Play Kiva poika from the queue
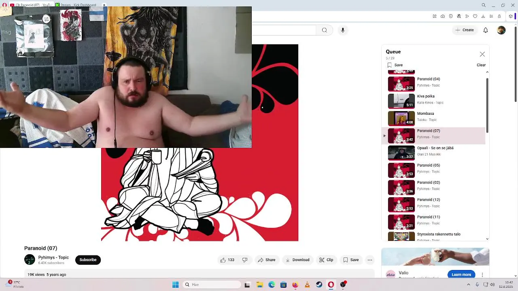The width and height of the screenshot is (518, 291). pos(433,101)
